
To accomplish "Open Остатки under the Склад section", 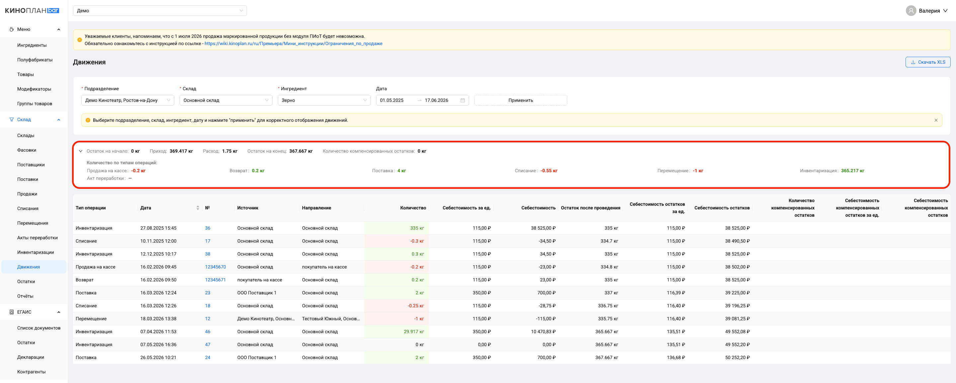I will pyautogui.click(x=26, y=281).
